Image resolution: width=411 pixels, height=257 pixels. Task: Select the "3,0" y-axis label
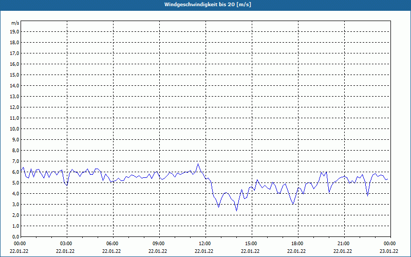pyautogui.click(x=15, y=204)
